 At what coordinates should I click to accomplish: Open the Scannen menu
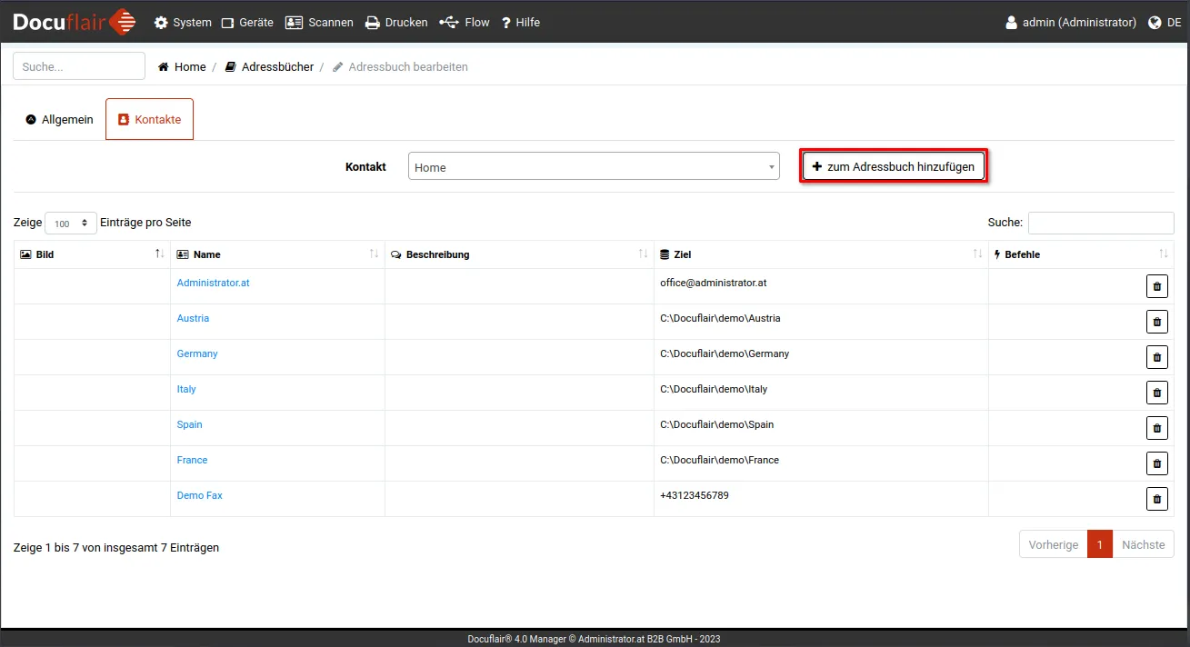(319, 23)
